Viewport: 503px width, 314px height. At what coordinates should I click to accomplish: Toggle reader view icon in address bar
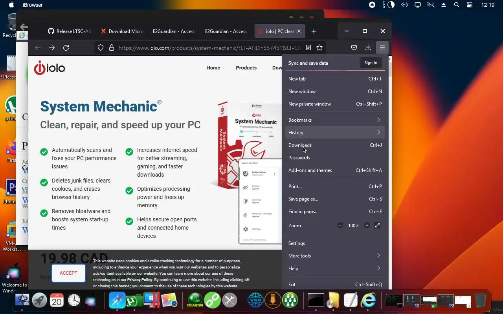(x=308, y=47)
